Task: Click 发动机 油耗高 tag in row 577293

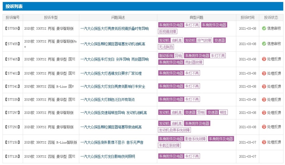Action: tap(171, 124)
